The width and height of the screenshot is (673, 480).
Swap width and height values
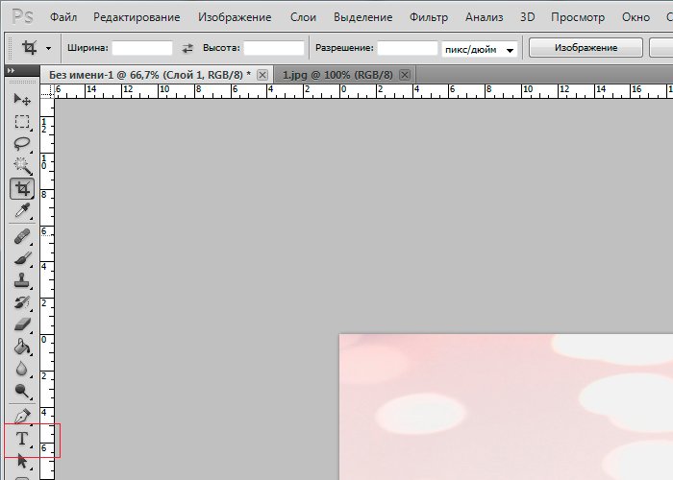(187, 48)
